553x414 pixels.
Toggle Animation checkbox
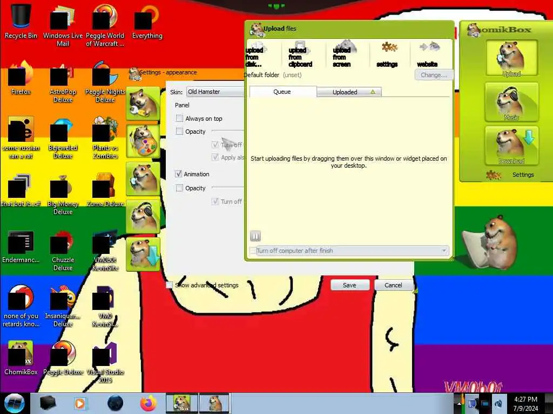[178, 174]
